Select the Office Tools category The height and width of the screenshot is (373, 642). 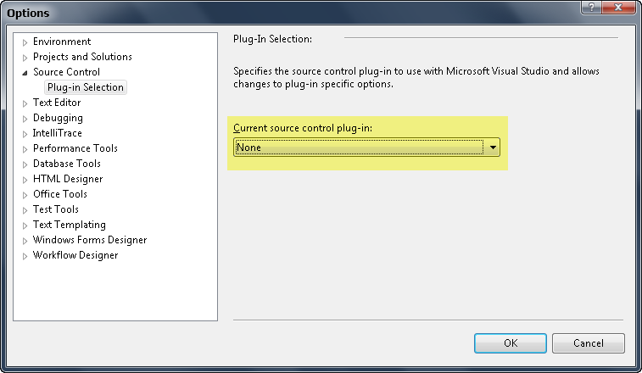60,194
